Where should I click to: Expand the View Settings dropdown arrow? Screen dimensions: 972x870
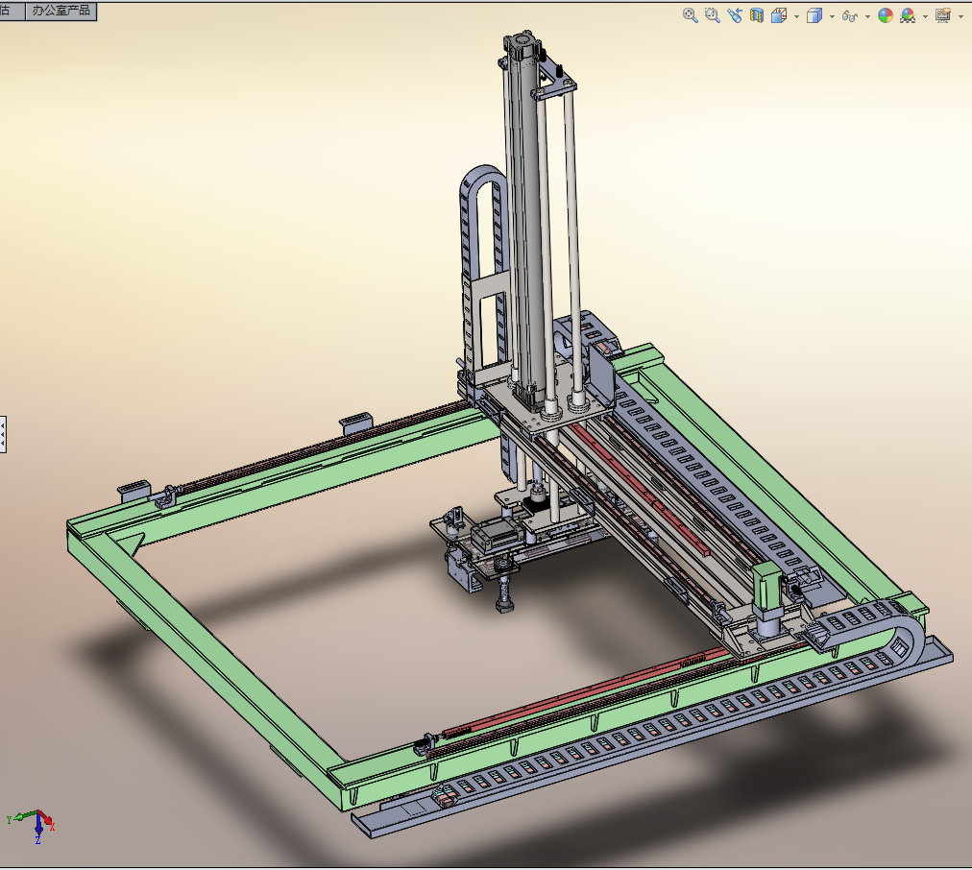pos(960,16)
